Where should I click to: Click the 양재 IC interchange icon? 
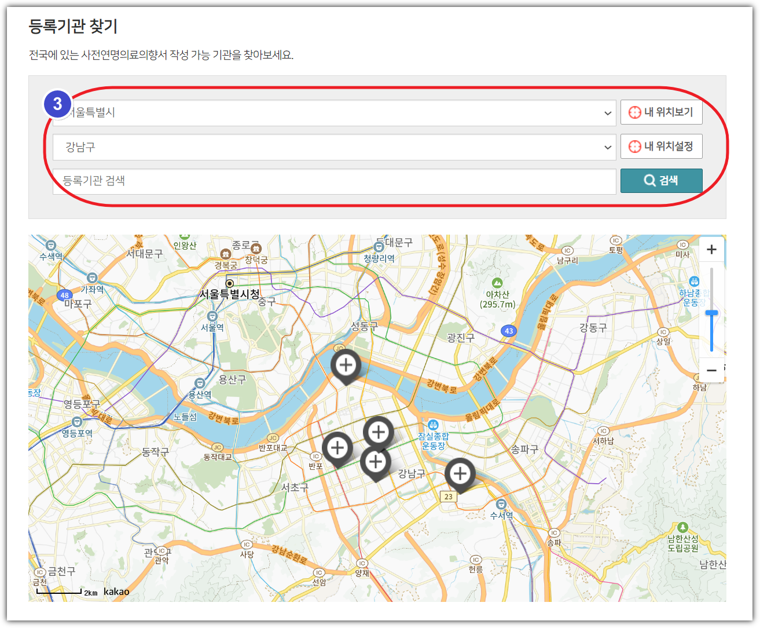(362, 563)
